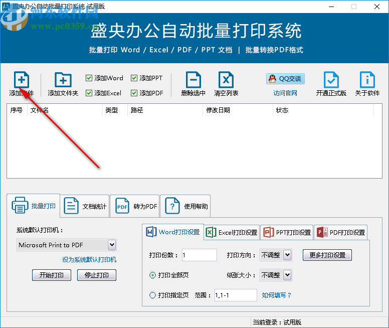Click the 清空列表 clear list icon
The width and height of the screenshot is (389, 328).
[226, 80]
